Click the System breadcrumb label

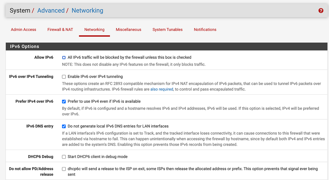pos(20,10)
